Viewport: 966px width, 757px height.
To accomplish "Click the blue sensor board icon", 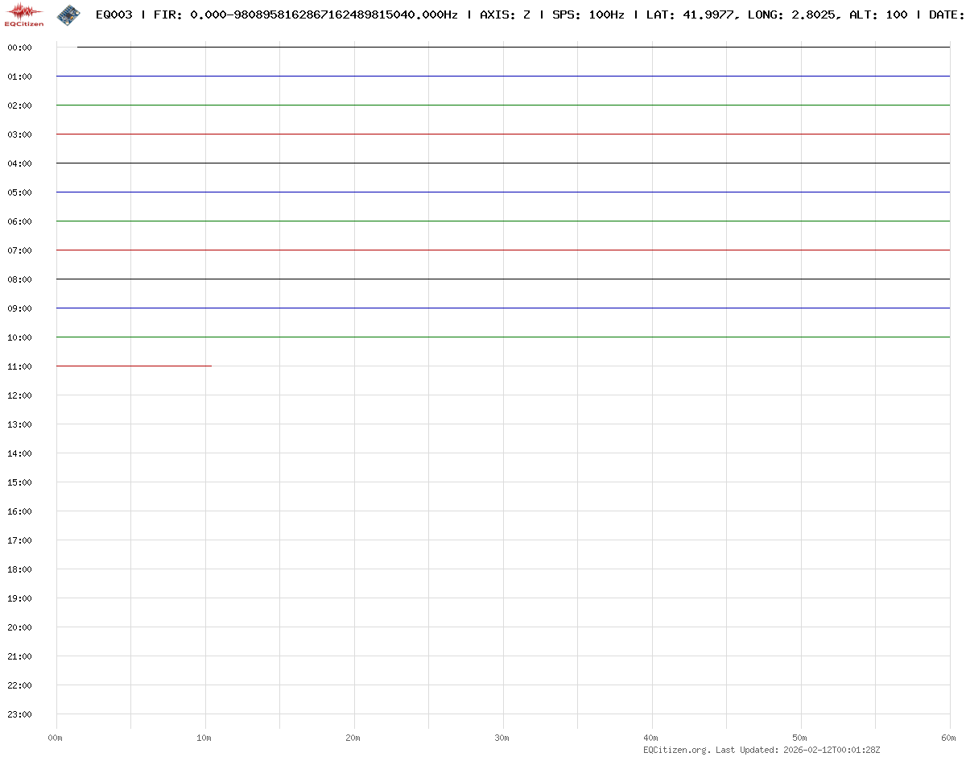I will [69, 14].
